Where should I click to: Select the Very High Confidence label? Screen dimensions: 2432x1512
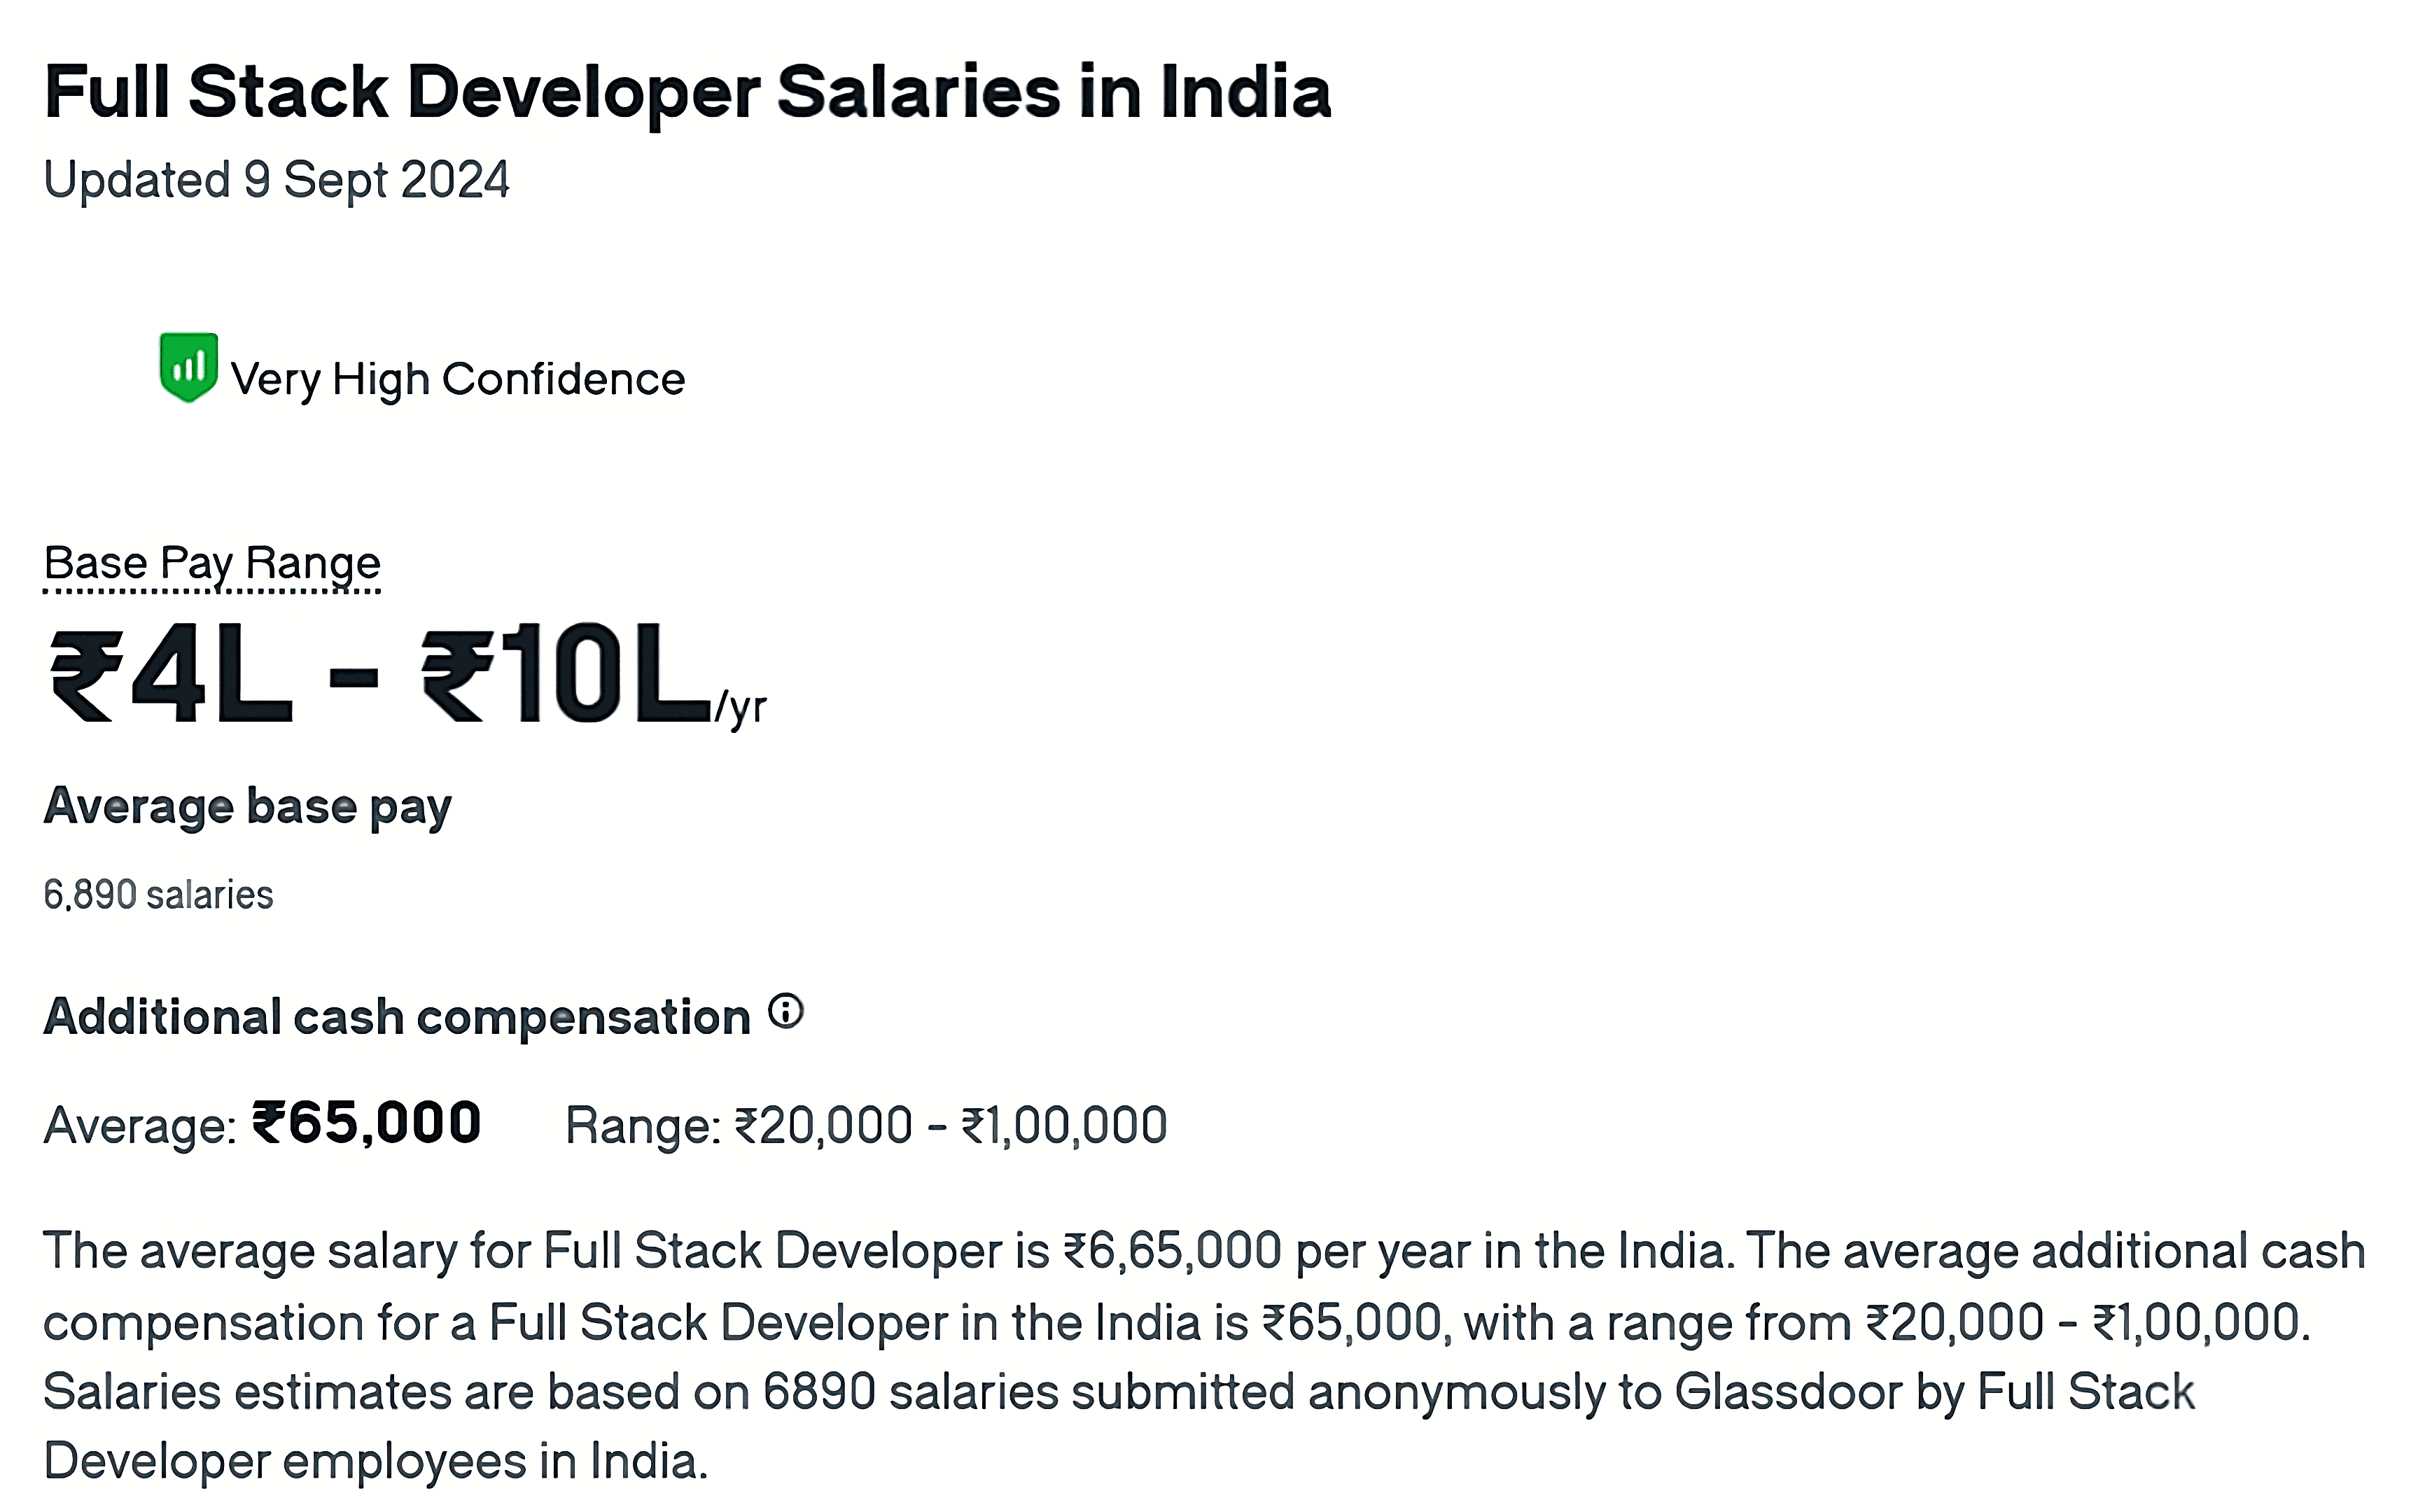[x=458, y=380]
